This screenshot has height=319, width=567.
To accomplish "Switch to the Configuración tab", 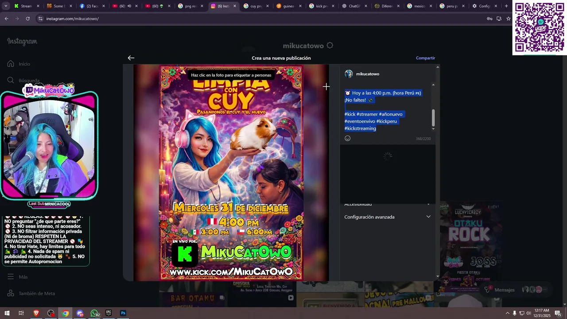I will 485,6.
